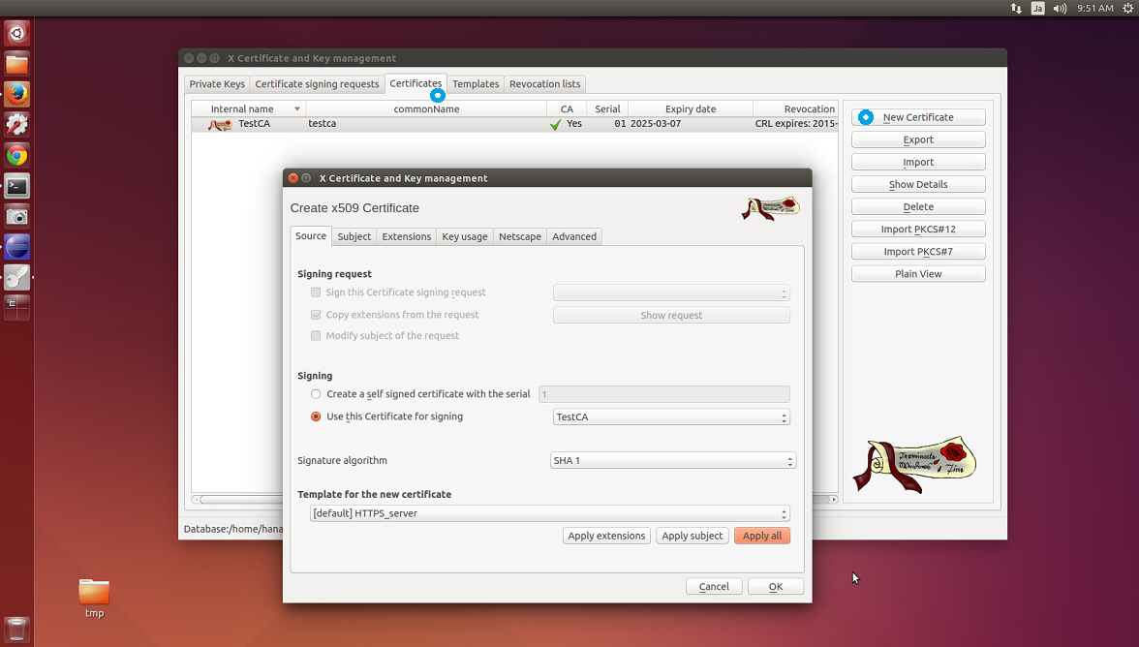Image resolution: width=1139 pixels, height=647 pixels.
Task: Open the Workspace Switcher in the launcher
Action: (x=16, y=307)
